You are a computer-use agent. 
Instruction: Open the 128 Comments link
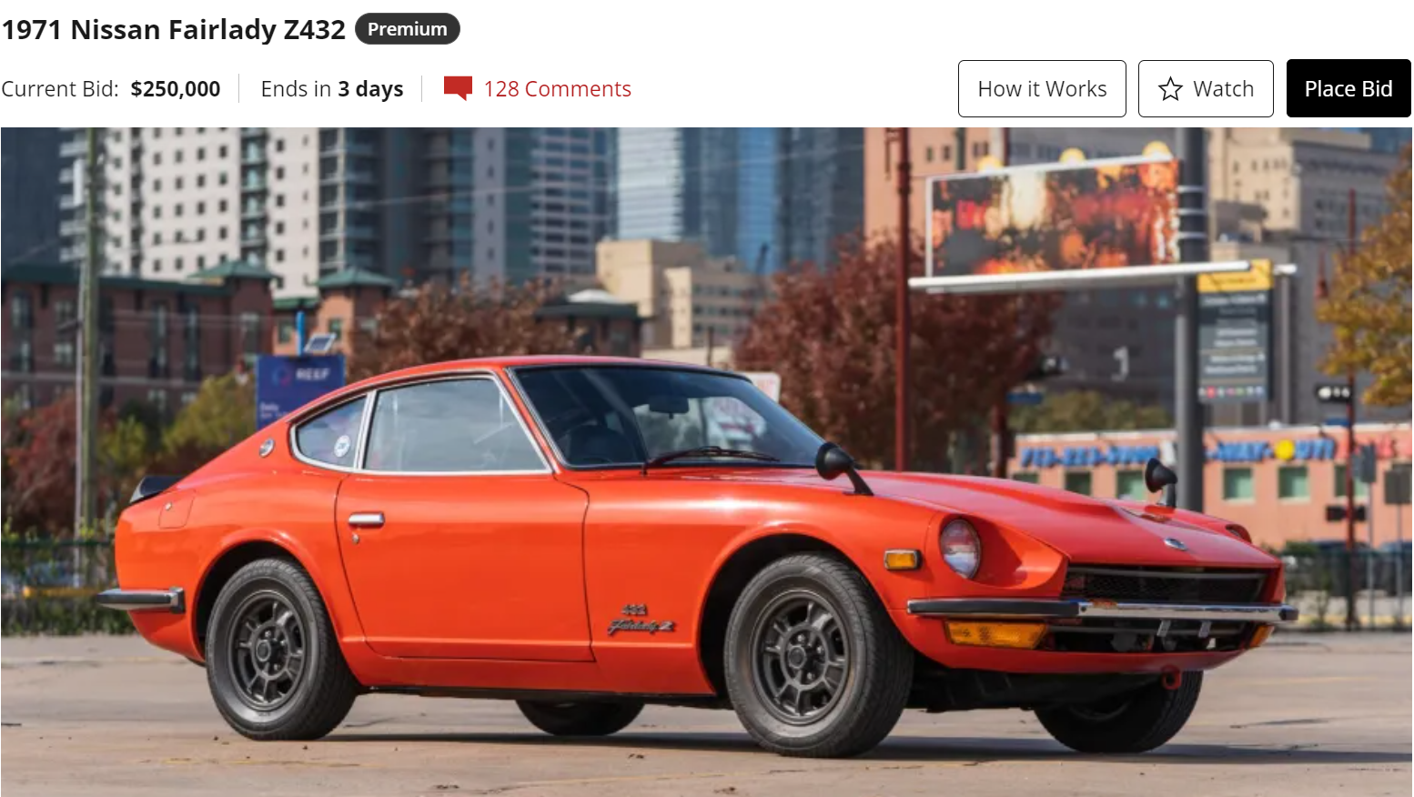pyautogui.click(x=557, y=89)
